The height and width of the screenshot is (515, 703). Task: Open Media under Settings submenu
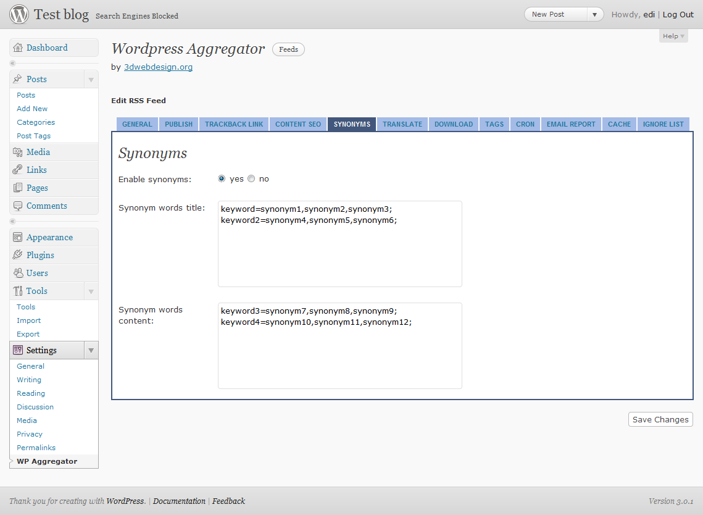pos(27,421)
